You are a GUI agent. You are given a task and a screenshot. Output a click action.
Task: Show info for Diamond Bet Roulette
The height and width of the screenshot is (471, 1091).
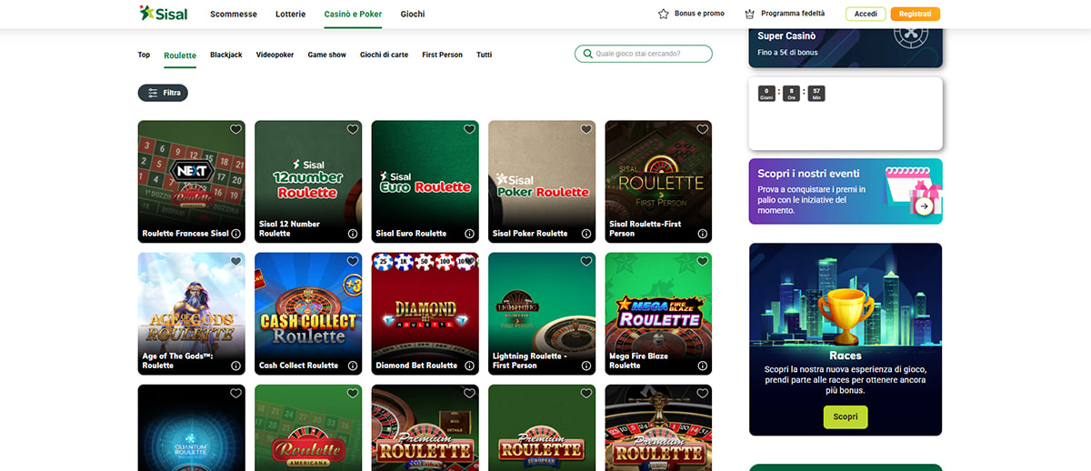coord(469,366)
